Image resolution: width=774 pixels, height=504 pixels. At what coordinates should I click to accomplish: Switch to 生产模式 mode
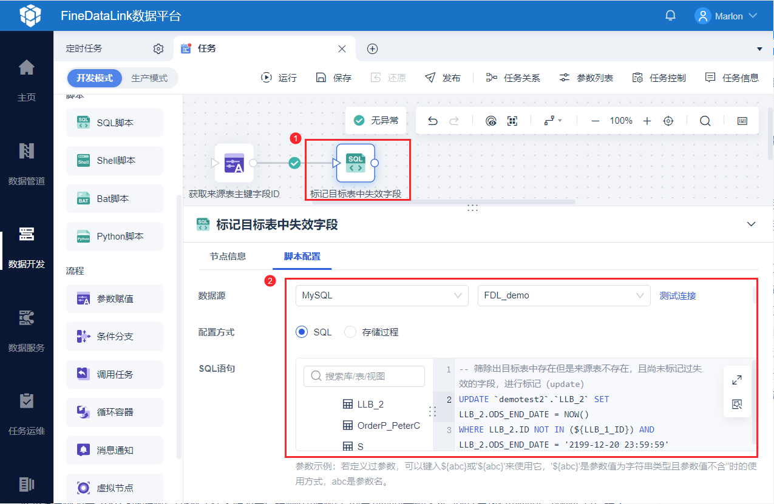(149, 78)
